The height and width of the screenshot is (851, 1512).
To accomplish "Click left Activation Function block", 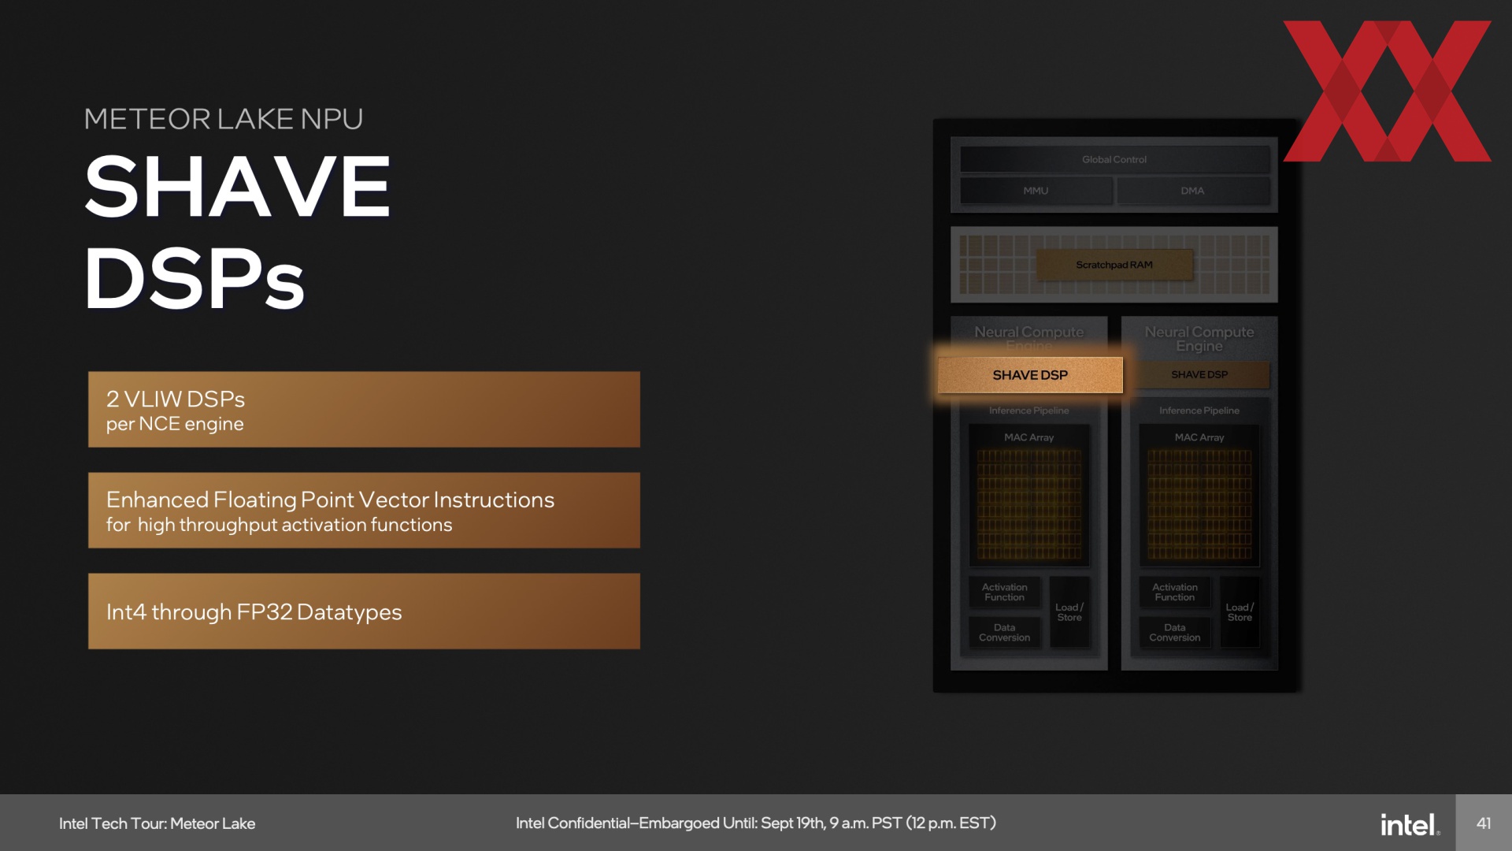I will tap(1005, 593).
